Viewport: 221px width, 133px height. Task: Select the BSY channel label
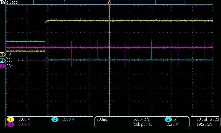pos(10,66)
